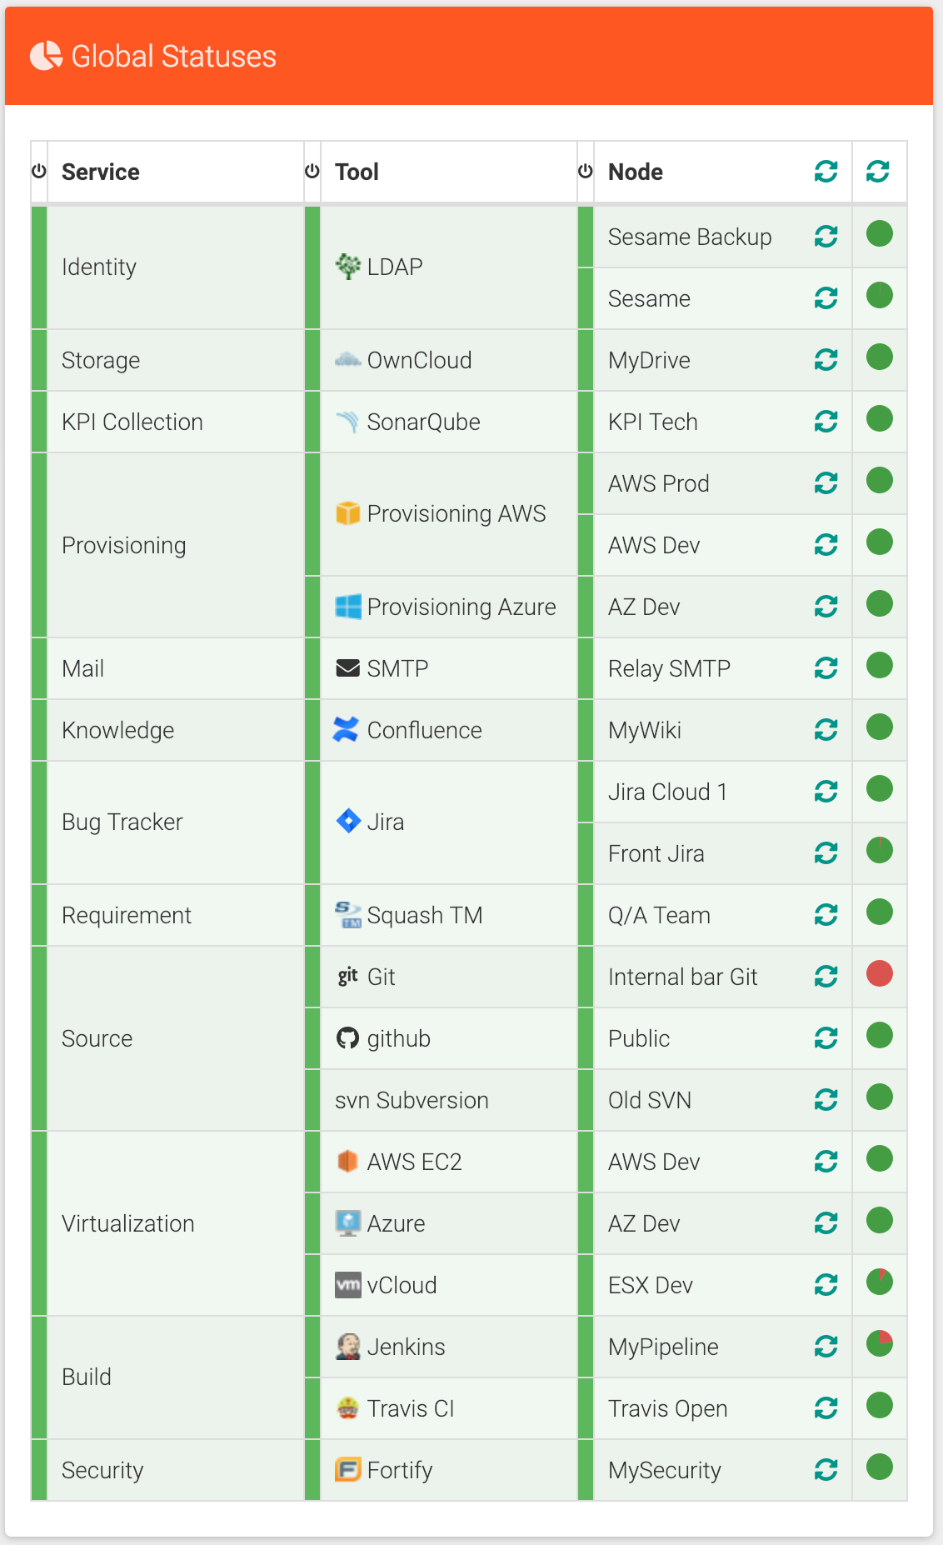Refresh the KPI Tech node
943x1545 pixels.
pos(826,422)
